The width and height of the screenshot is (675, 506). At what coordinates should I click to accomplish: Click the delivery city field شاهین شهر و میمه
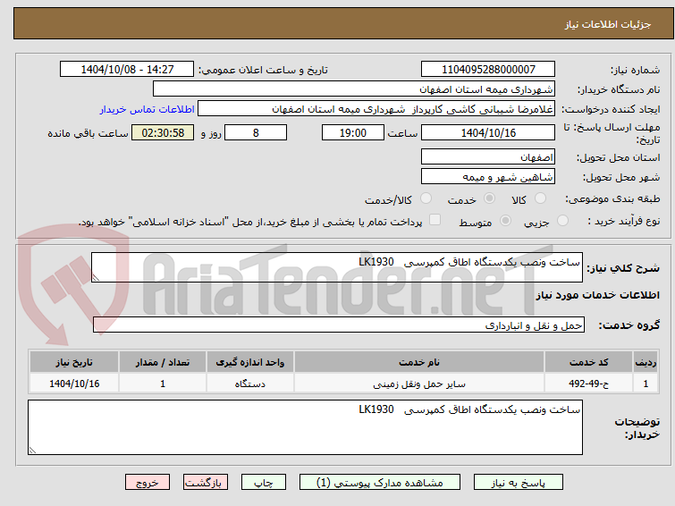[x=488, y=176]
